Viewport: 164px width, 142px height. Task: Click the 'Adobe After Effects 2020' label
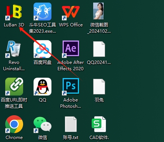pyautogui.click(x=70, y=65)
